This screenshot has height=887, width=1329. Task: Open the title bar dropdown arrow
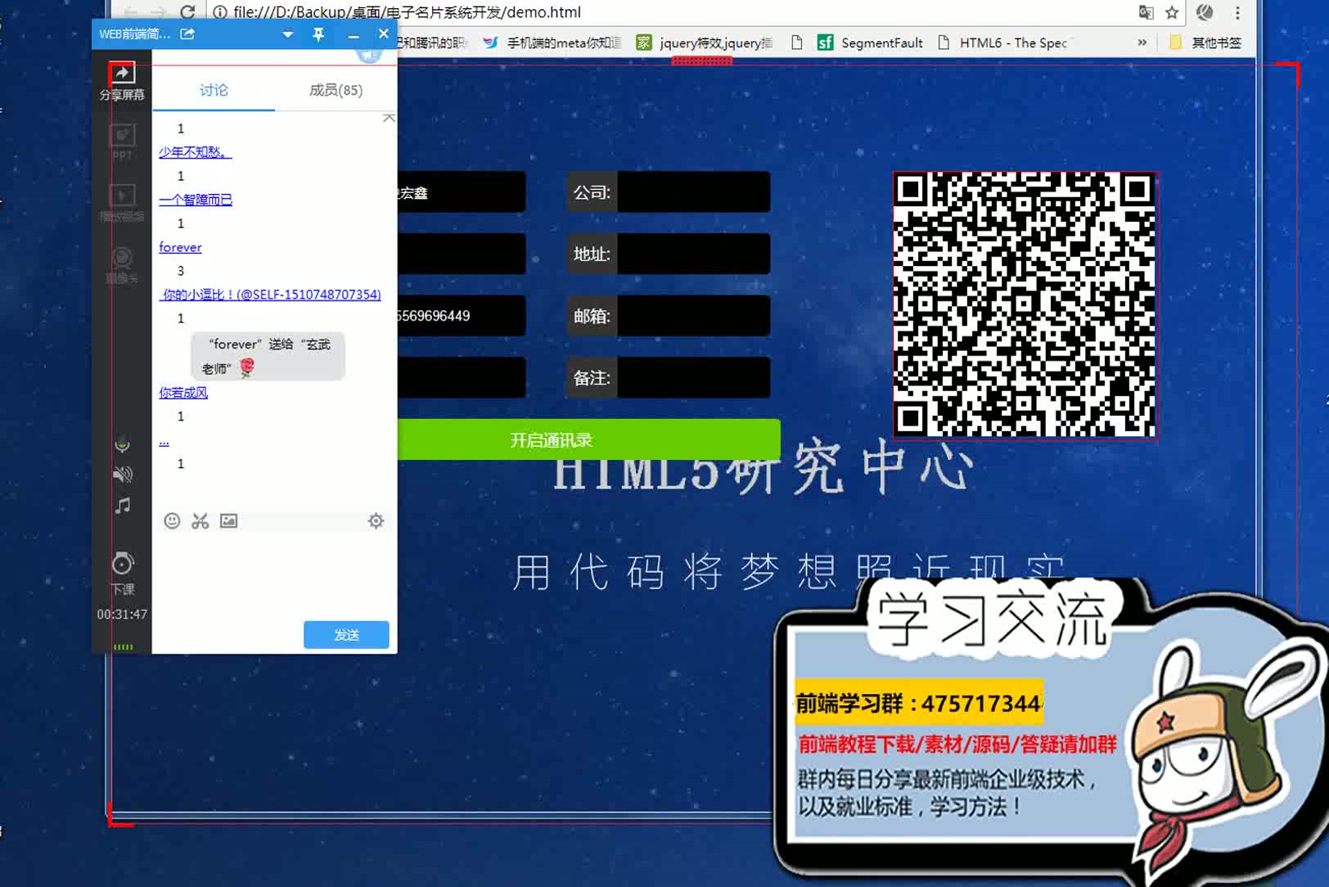coord(287,34)
